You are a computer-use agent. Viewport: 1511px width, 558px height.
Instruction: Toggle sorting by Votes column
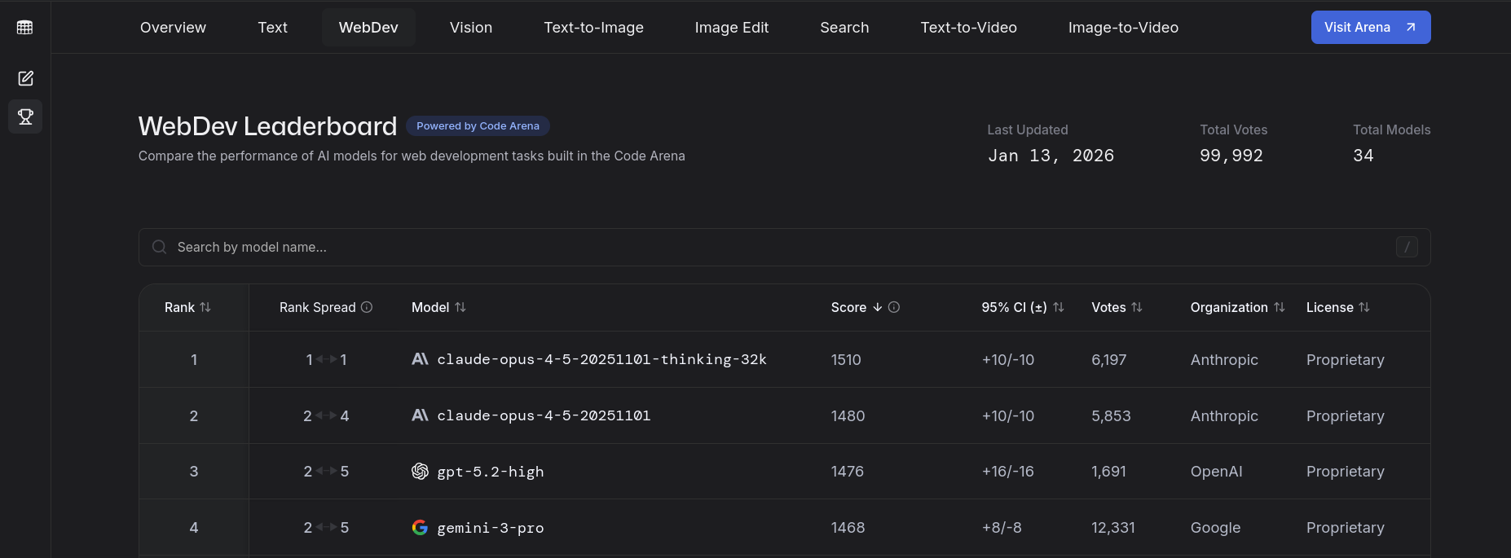(x=1137, y=307)
